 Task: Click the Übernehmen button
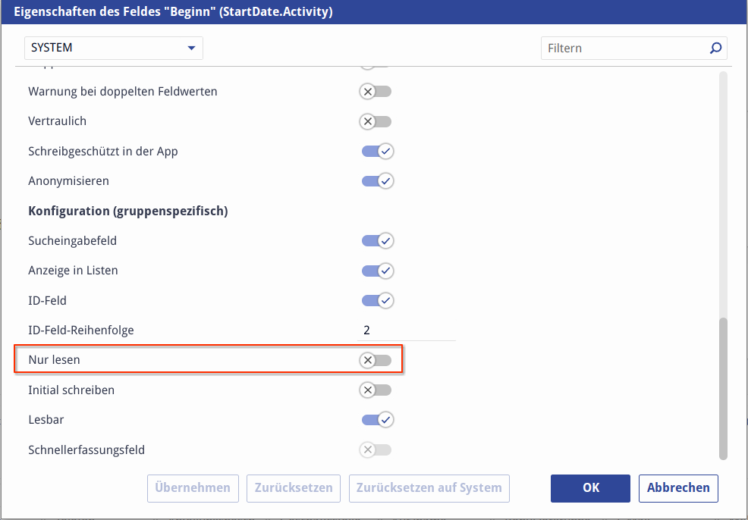coord(193,488)
